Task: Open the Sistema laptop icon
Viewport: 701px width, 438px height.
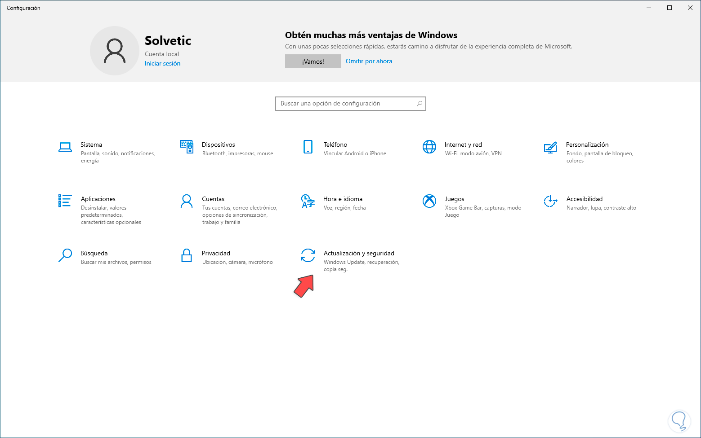Action: click(65, 147)
